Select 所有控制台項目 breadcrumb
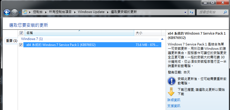This screenshot has height=110, width=230. click(60, 12)
